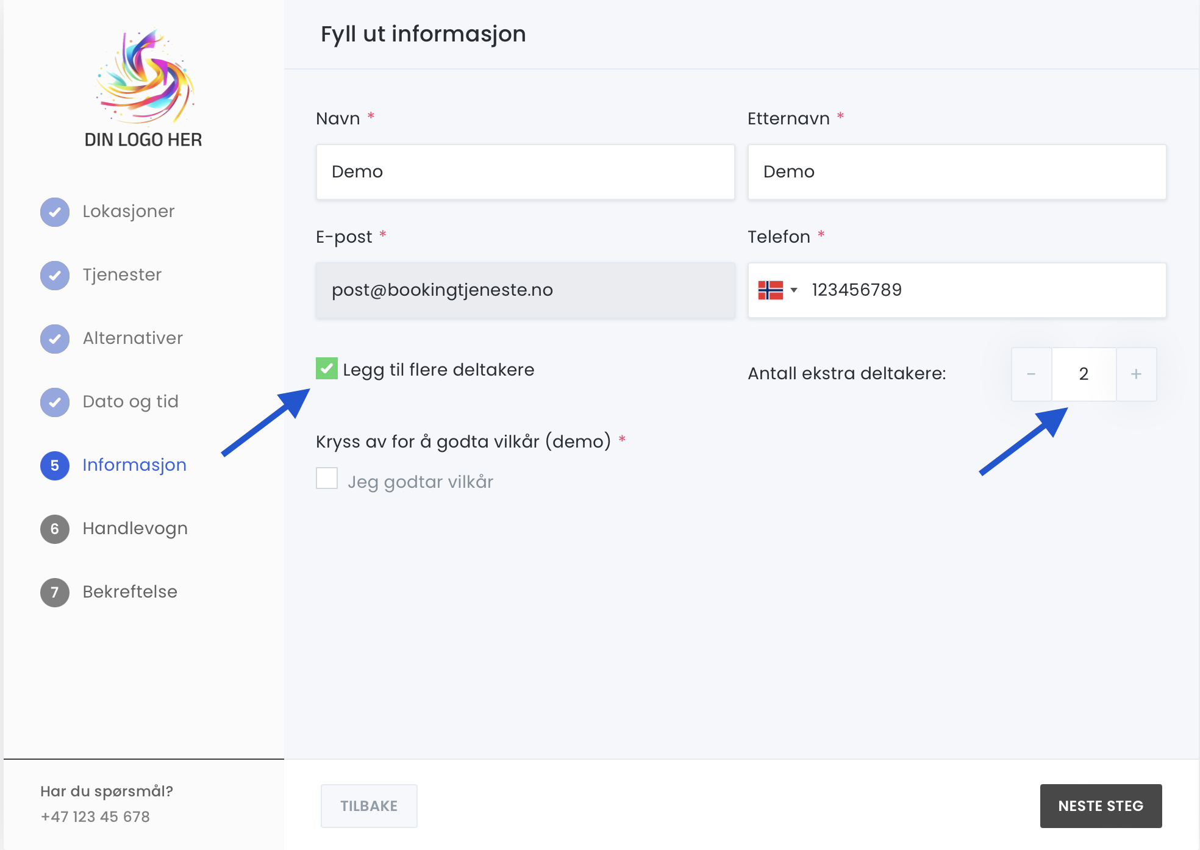The height and width of the screenshot is (850, 1200).
Task: Click the Etternavn text field
Action: tap(957, 172)
